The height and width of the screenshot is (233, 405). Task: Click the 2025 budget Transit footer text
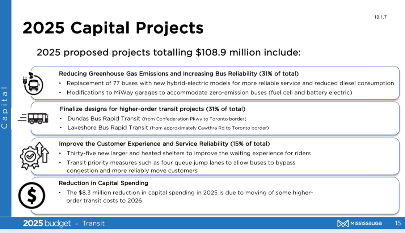64,223
